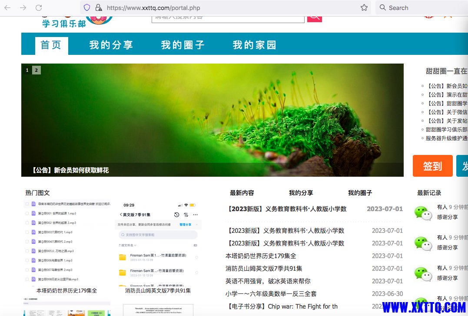The height and width of the screenshot is (316, 468).
Task: Open 甜甜圈学习俱乐部 announcement link
Action: 447,129
